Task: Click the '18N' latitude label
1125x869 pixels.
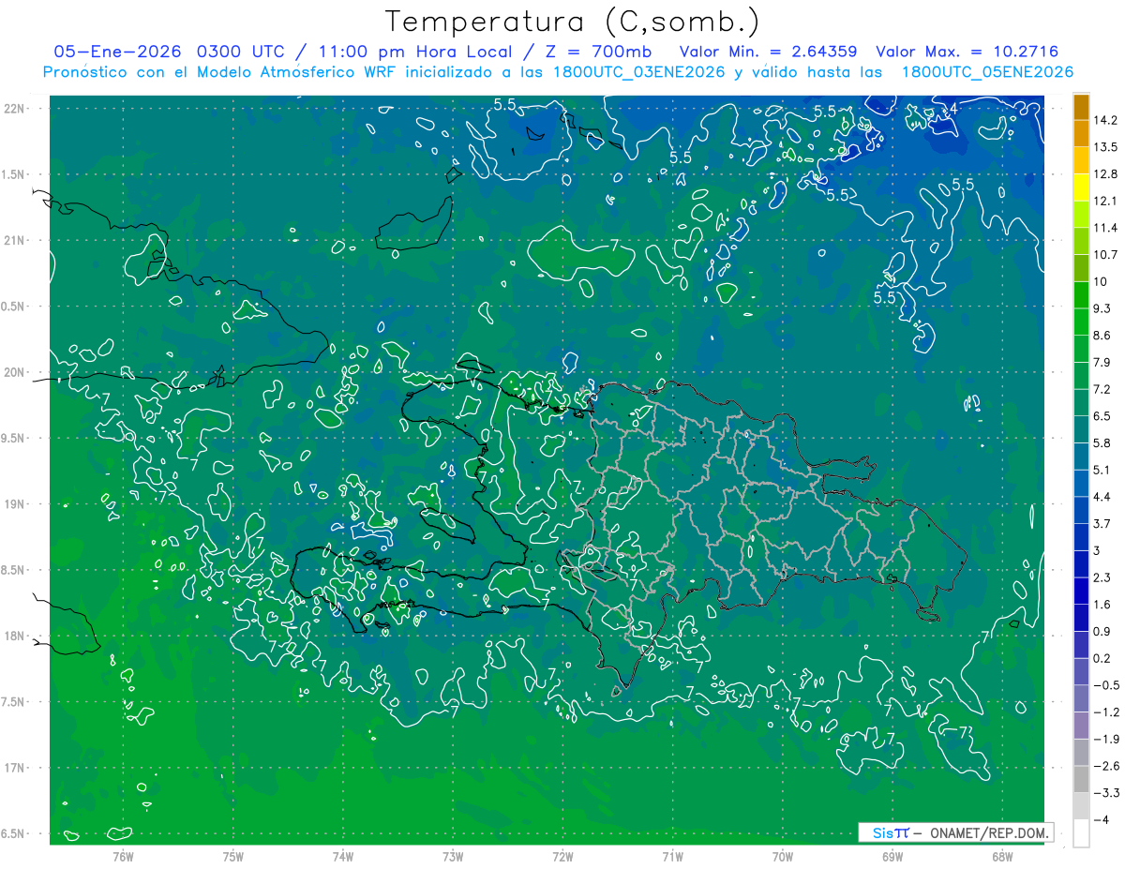Action: click(16, 636)
